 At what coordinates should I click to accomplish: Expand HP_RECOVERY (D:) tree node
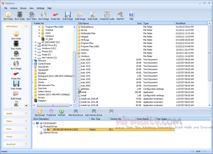click(x=35, y=42)
